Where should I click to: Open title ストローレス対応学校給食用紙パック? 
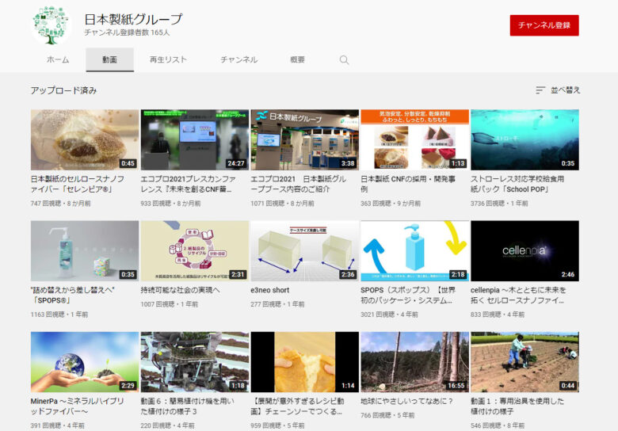tap(517, 184)
